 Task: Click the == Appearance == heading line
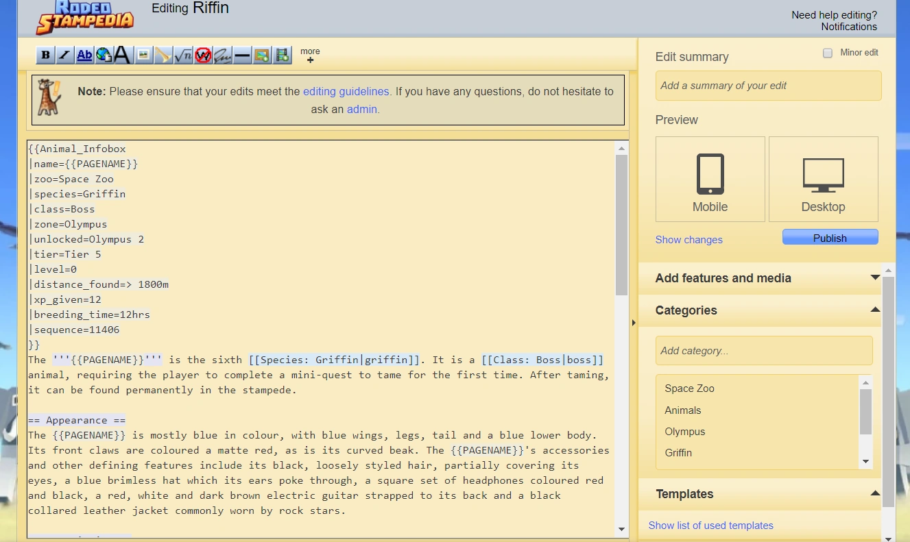77,420
